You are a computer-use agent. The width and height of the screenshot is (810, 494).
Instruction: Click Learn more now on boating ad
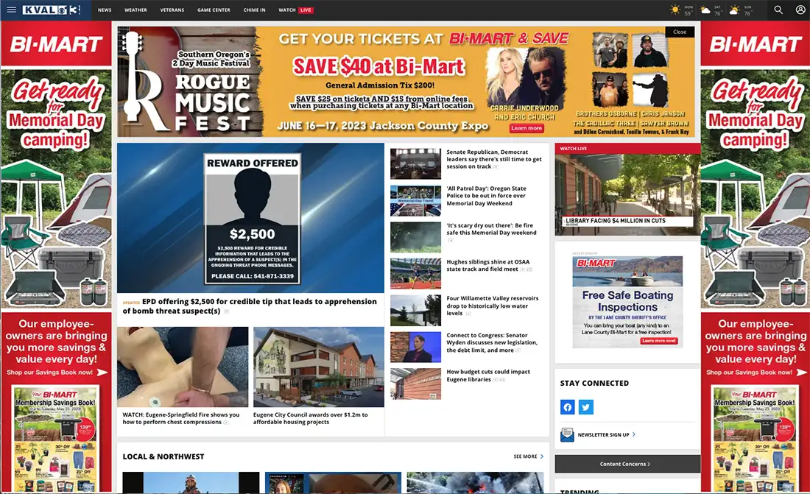point(659,341)
